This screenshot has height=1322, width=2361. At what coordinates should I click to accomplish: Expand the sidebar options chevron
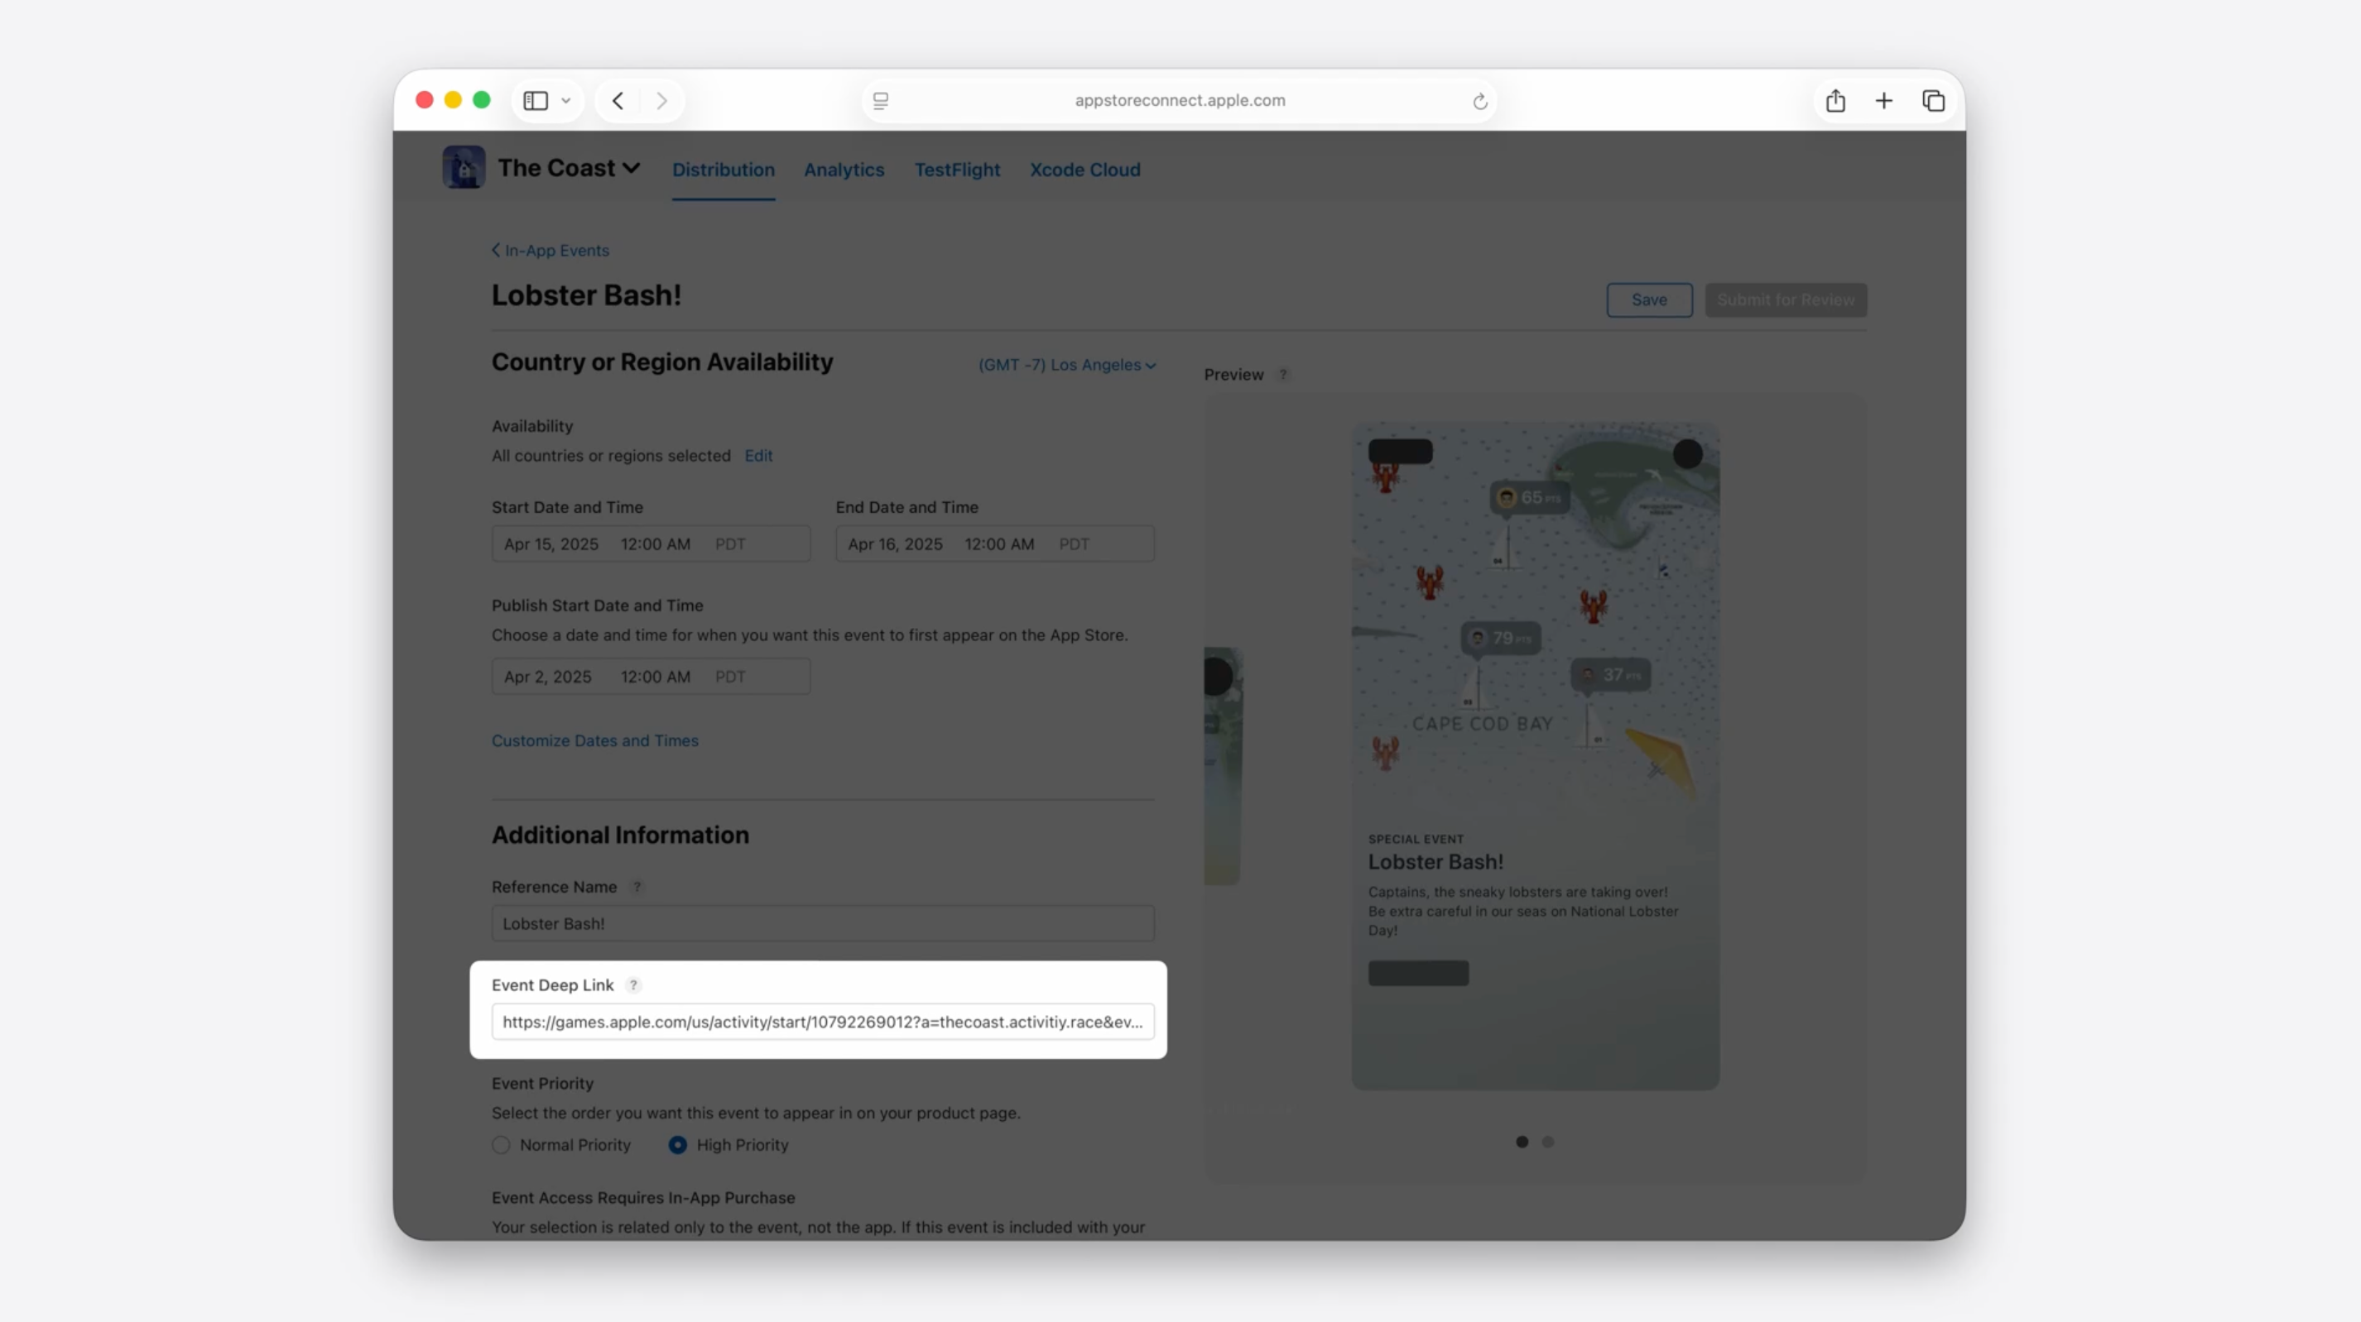click(x=566, y=101)
